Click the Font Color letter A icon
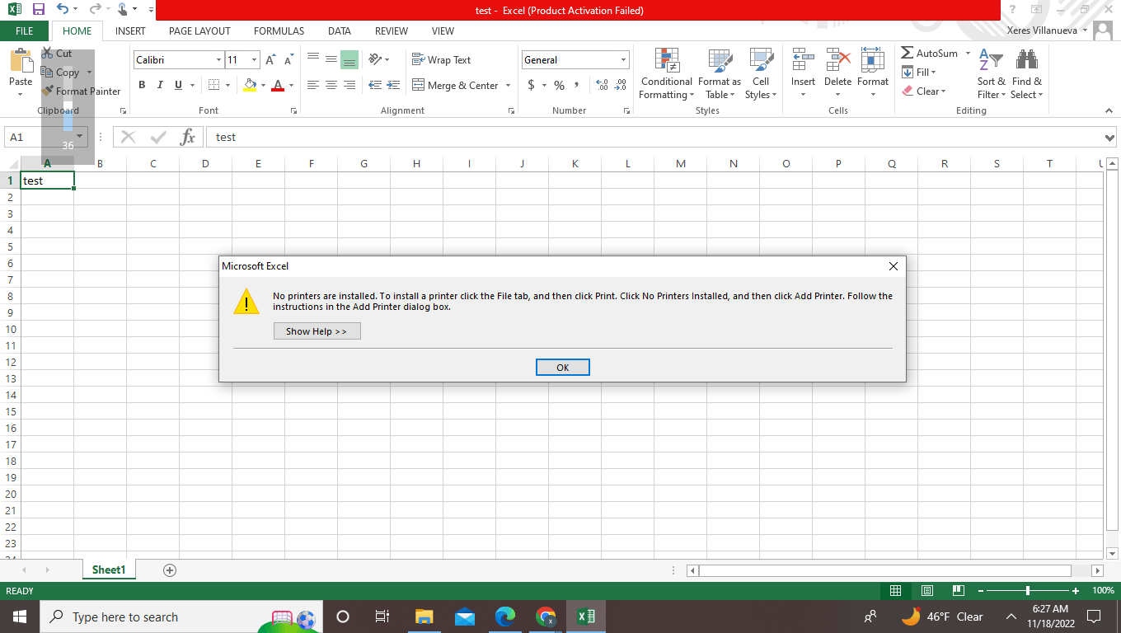Screen dimensions: 1121x633 278,85
